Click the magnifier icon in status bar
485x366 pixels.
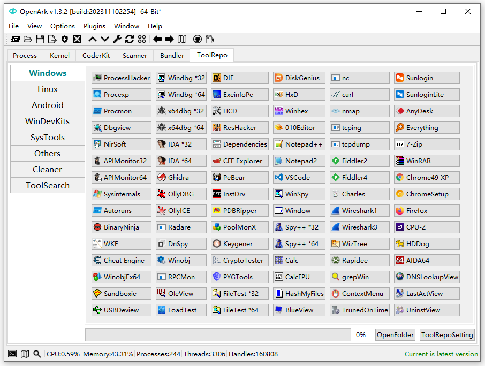click(37, 354)
